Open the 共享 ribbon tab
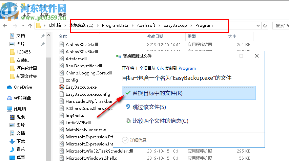This screenshot has height=161, width=289. tap(44, 15)
